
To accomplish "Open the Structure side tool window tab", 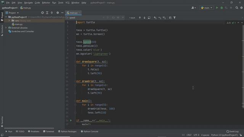I will 2,30.
